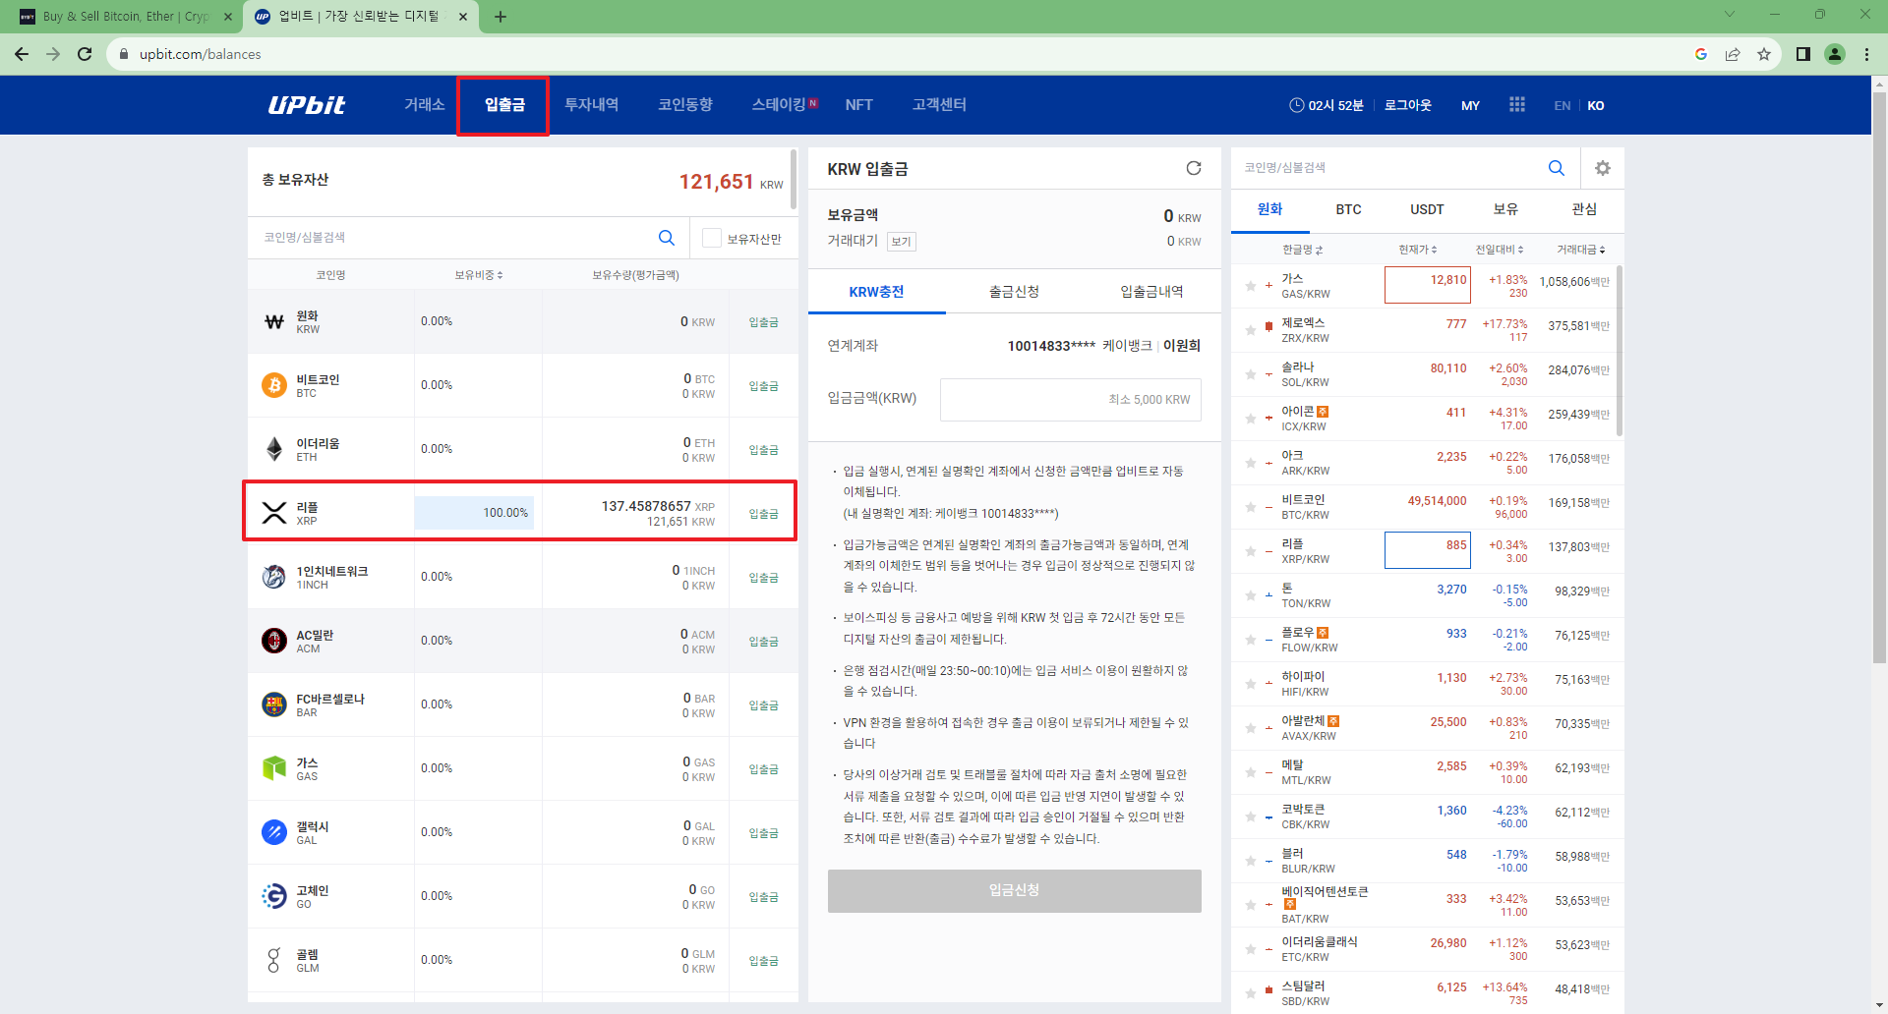Bookmark this page with star icon
The height and width of the screenshot is (1014, 1888).
(1763, 54)
